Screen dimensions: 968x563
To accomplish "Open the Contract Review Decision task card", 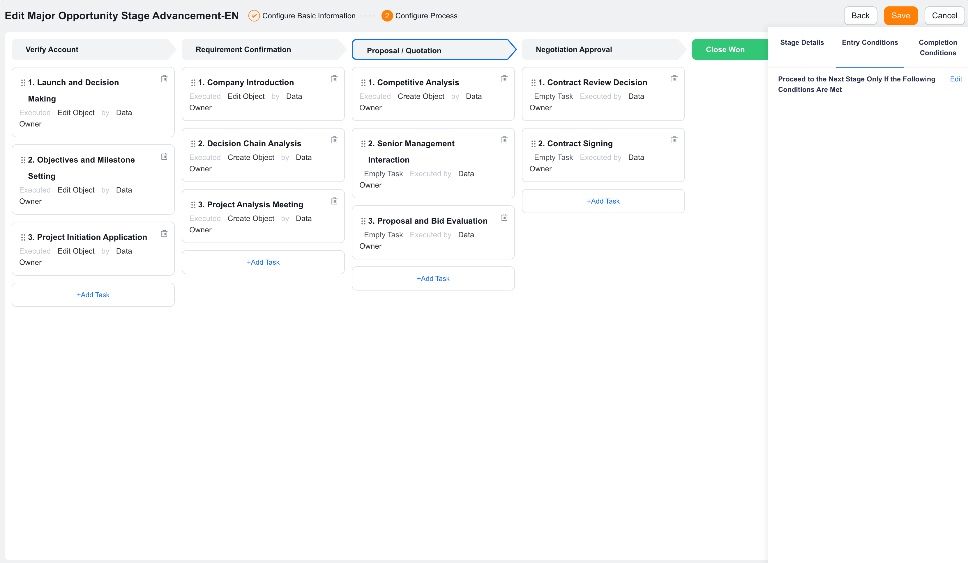I will (x=603, y=94).
